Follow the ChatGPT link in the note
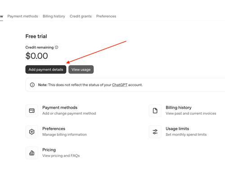 pos(120,85)
